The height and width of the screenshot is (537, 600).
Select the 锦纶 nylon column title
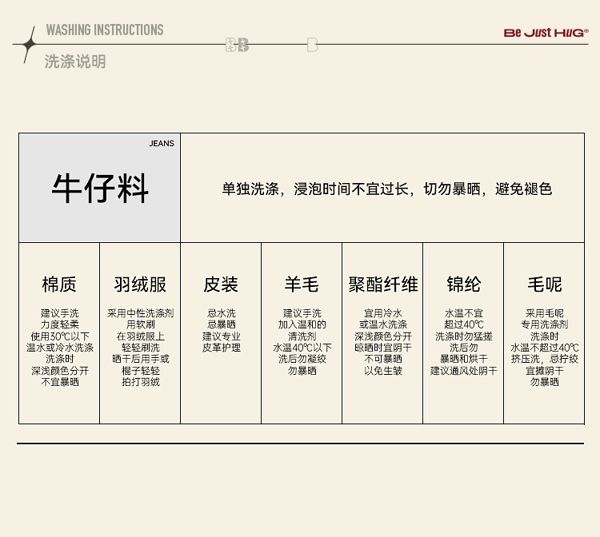463,284
